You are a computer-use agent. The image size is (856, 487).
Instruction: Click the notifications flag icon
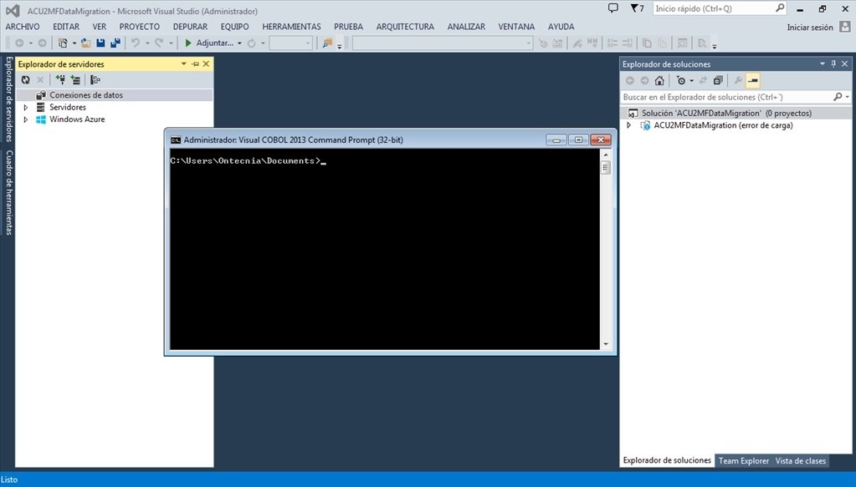637,8
